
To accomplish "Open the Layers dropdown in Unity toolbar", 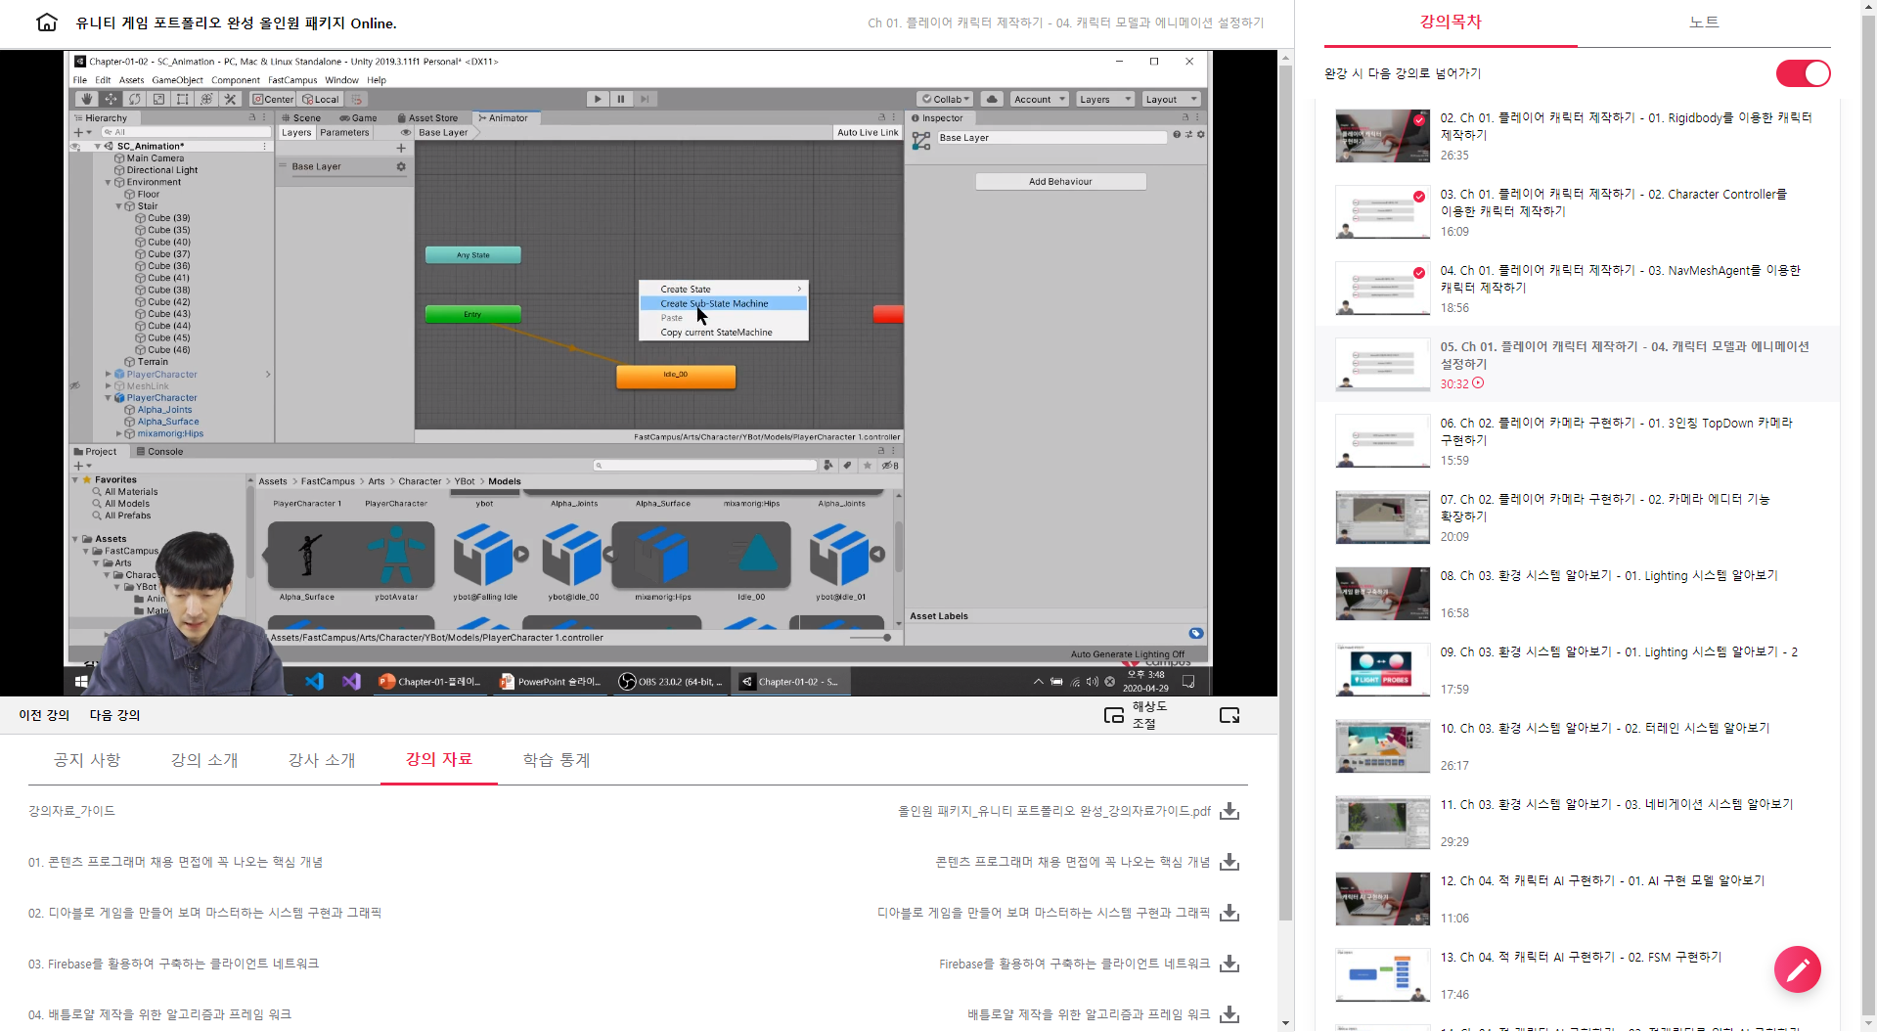I will [1104, 99].
